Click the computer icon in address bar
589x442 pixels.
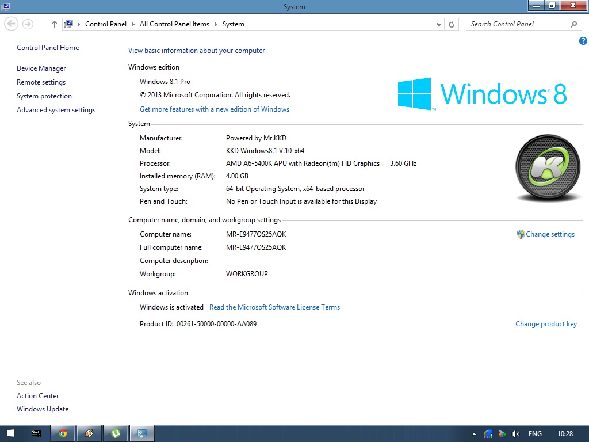[x=68, y=24]
